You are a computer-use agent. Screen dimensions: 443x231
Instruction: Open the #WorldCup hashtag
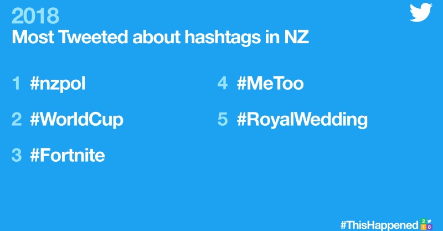pyautogui.click(x=76, y=119)
